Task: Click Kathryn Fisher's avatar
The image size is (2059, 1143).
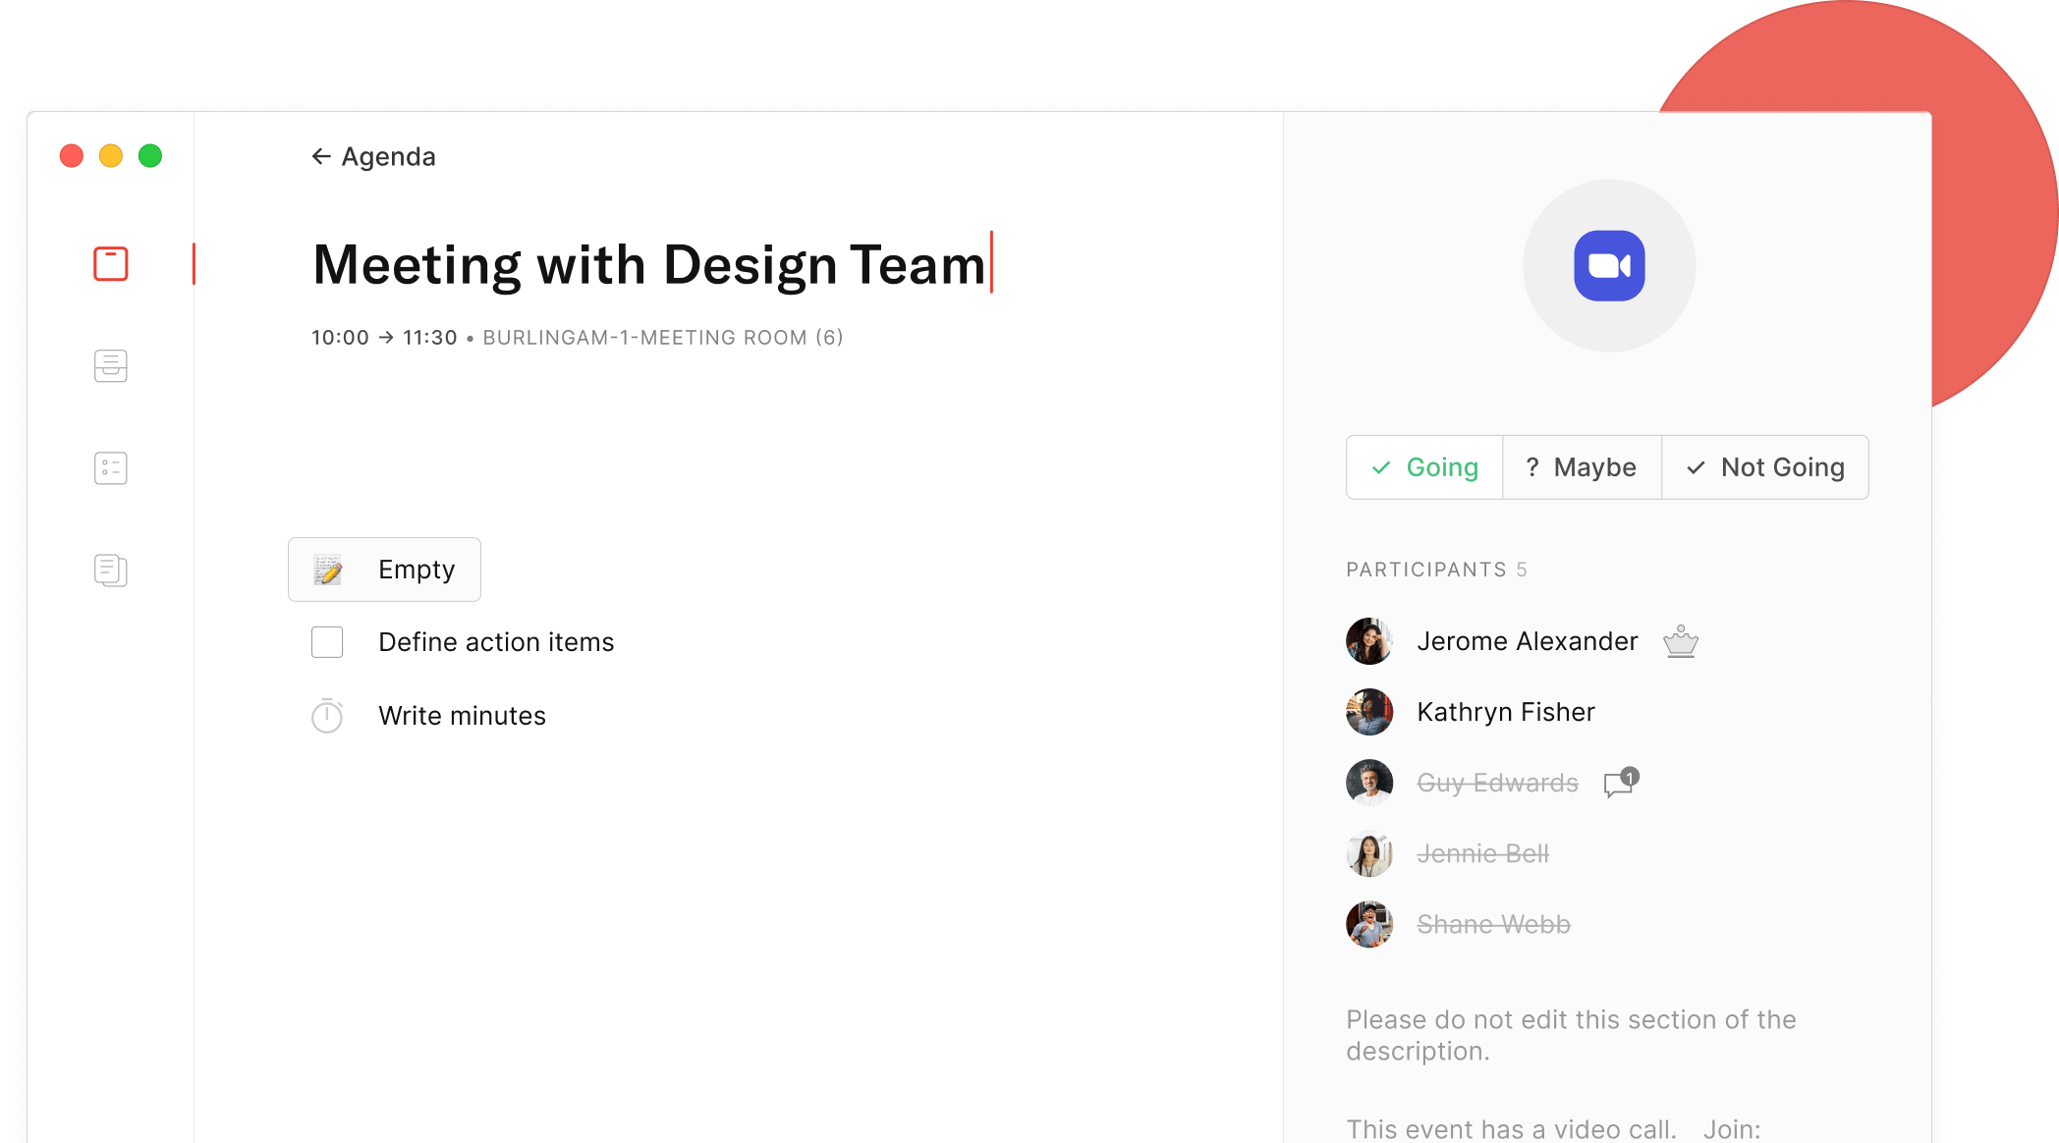Action: [1369, 712]
